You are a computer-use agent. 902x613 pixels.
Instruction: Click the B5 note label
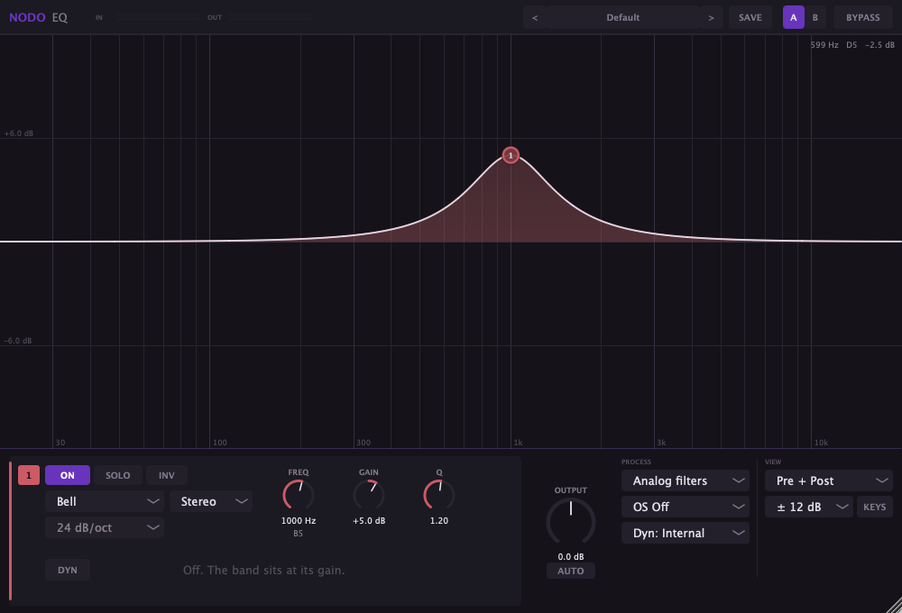tap(298, 534)
